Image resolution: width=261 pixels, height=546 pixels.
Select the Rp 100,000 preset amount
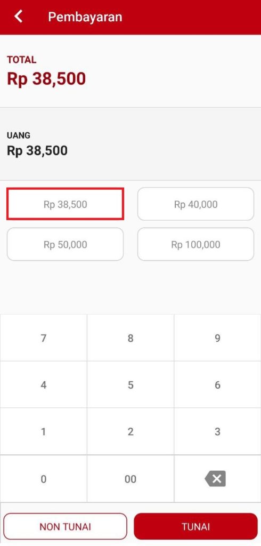195,244
